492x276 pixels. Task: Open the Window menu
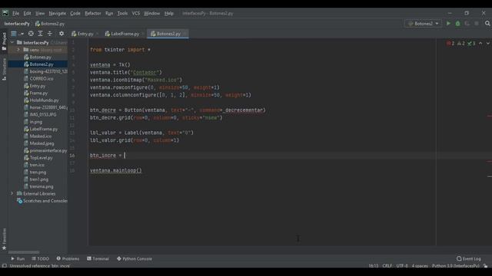pyautogui.click(x=152, y=14)
